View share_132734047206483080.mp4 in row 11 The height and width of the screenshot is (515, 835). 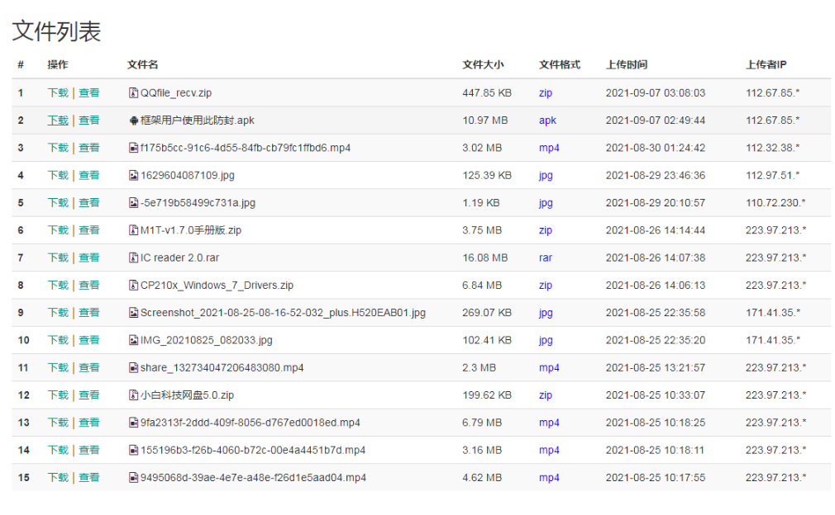coord(89,368)
